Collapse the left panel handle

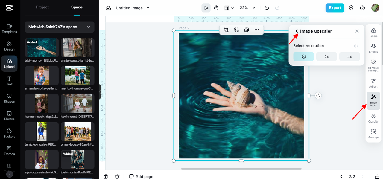pyautogui.click(x=100, y=91)
